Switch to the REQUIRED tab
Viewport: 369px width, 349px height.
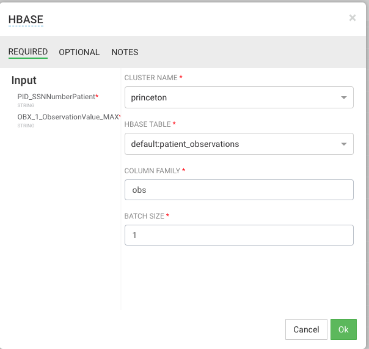(x=28, y=52)
